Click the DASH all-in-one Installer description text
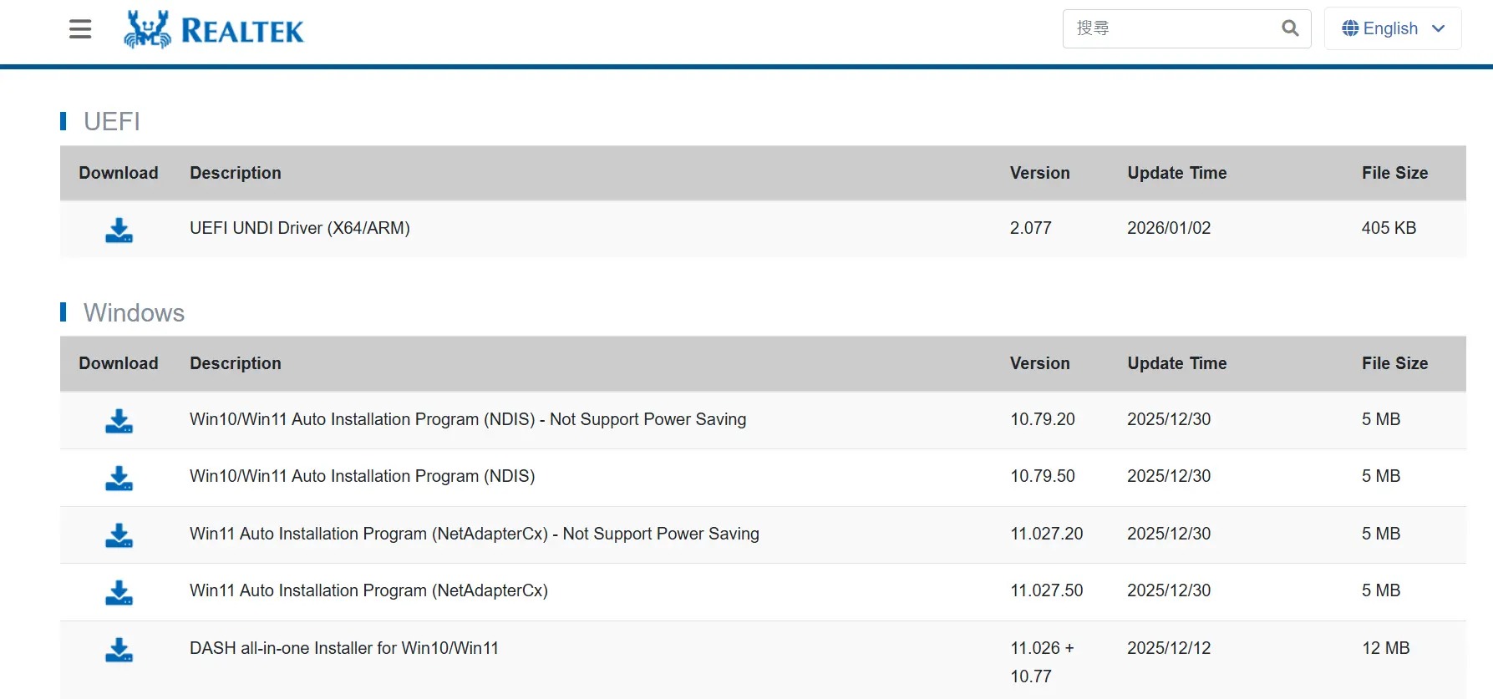 click(343, 648)
